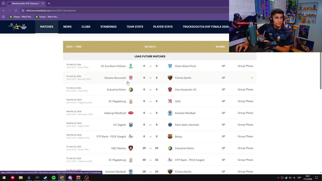Show hidden system tray icons
This screenshot has height=181, width=322.
pyautogui.click(x=278, y=178)
